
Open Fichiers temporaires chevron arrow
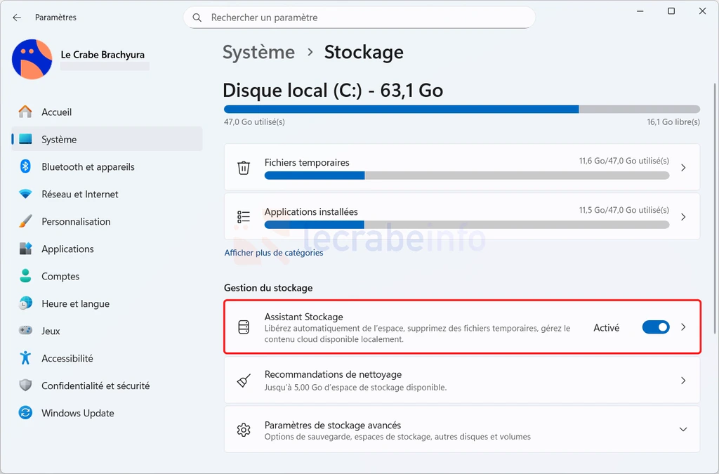pos(684,168)
